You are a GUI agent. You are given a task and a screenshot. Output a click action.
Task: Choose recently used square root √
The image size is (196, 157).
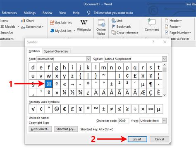[x=33, y=109]
